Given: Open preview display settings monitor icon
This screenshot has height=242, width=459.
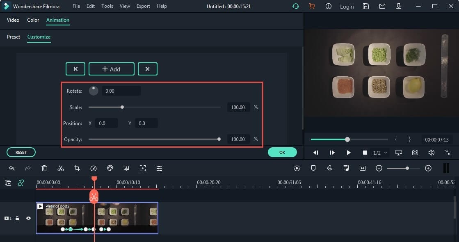Looking at the screenshot, I should click(398, 153).
